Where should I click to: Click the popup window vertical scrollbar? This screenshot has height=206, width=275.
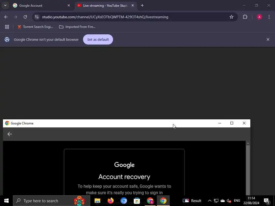[248, 170]
